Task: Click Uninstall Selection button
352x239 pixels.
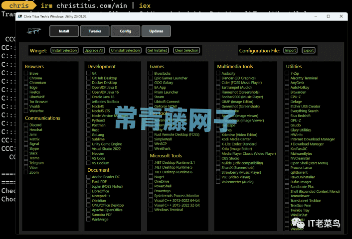Action: click(x=126, y=50)
